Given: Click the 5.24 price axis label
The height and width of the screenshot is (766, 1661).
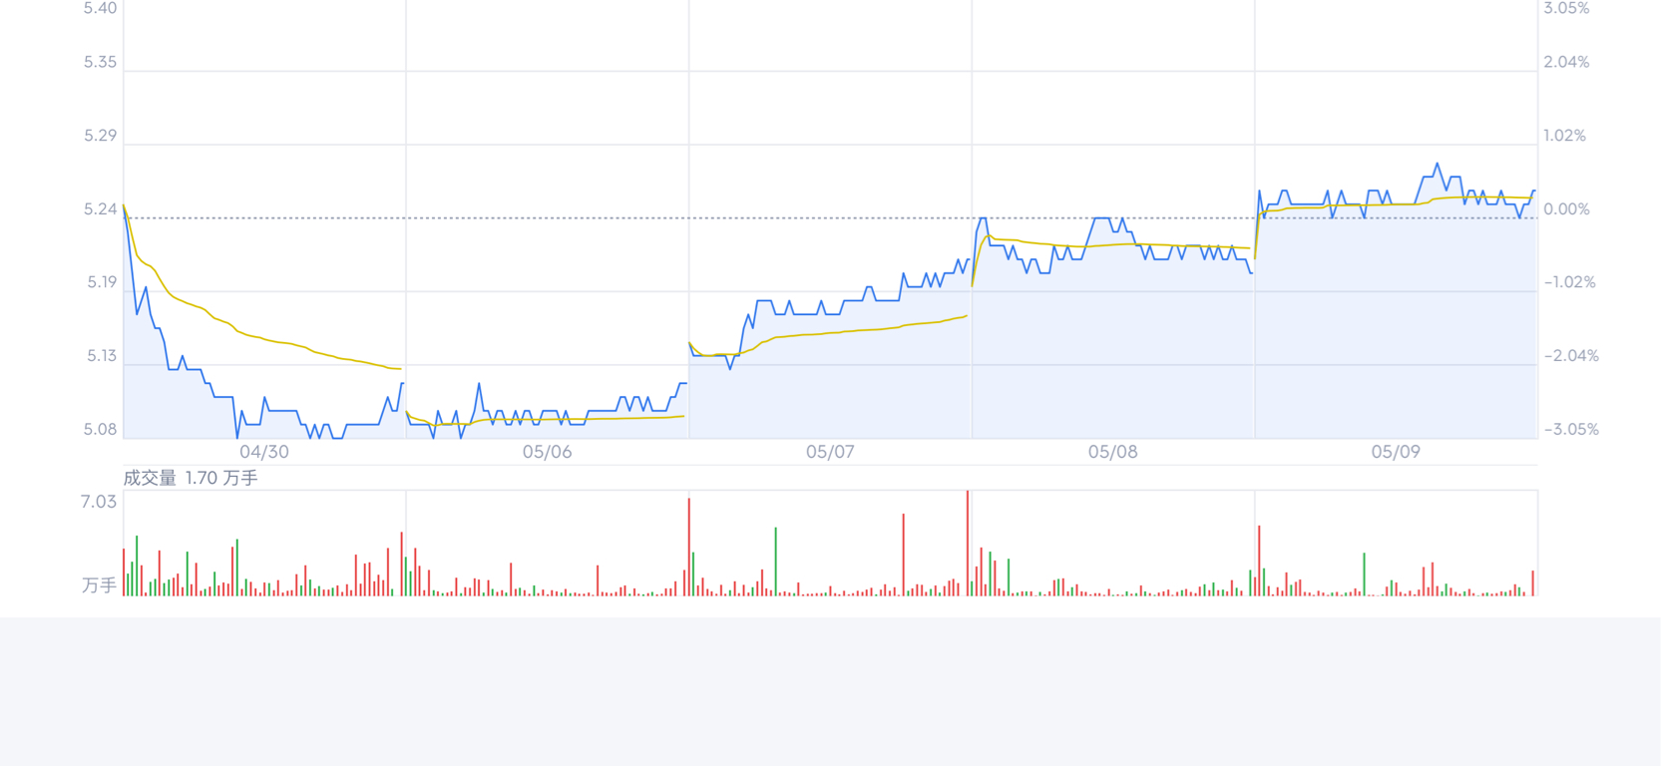Looking at the screenshot, I should tap(101, 209).
